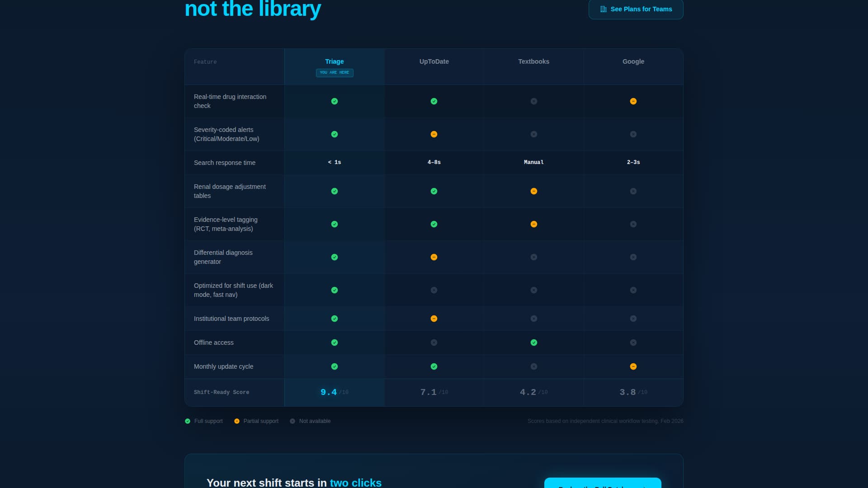Click Google's unavailable icon for Optimized for shift use

click(633, 290)
